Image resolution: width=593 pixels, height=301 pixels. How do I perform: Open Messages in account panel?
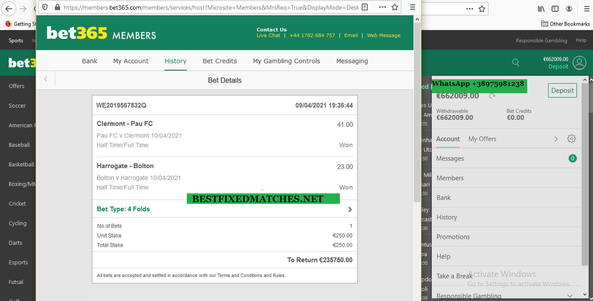(506, 158)
